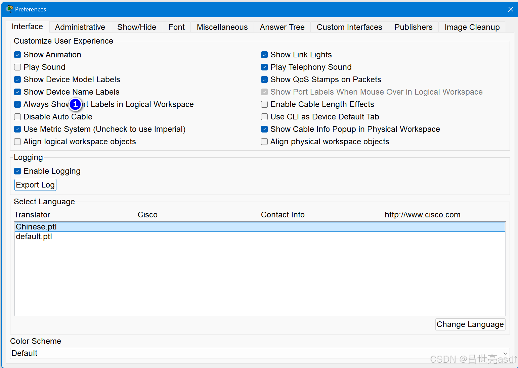This screenshot has height=368, width=518.
Task: Click the Contact Info column header
Action: [x=283, y=215]
